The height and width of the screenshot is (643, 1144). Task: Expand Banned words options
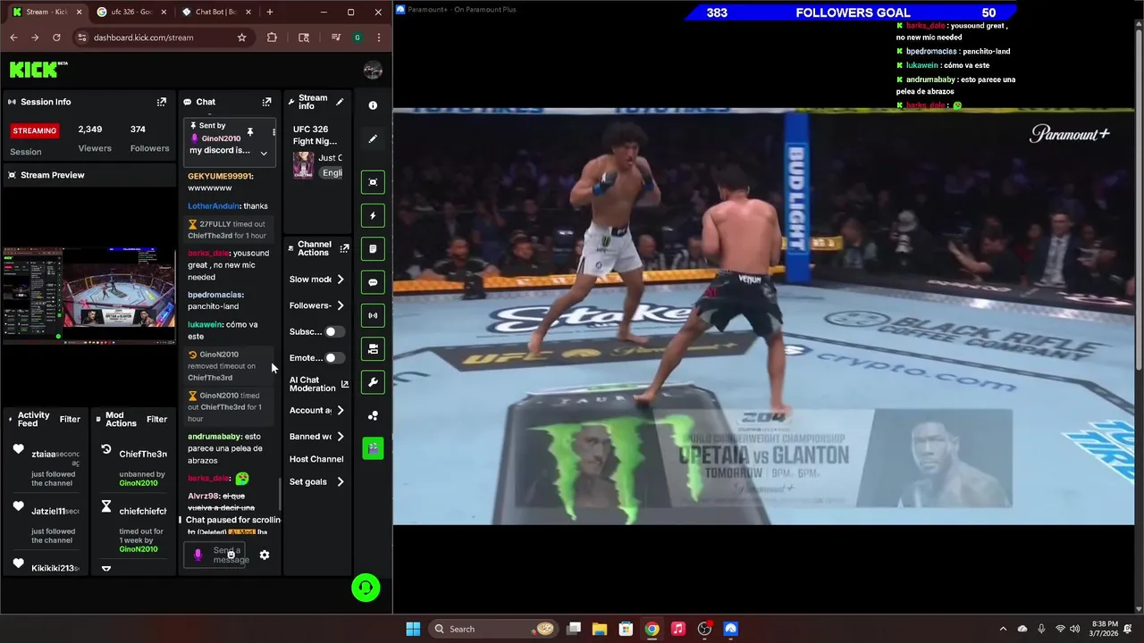pos(341,437)
